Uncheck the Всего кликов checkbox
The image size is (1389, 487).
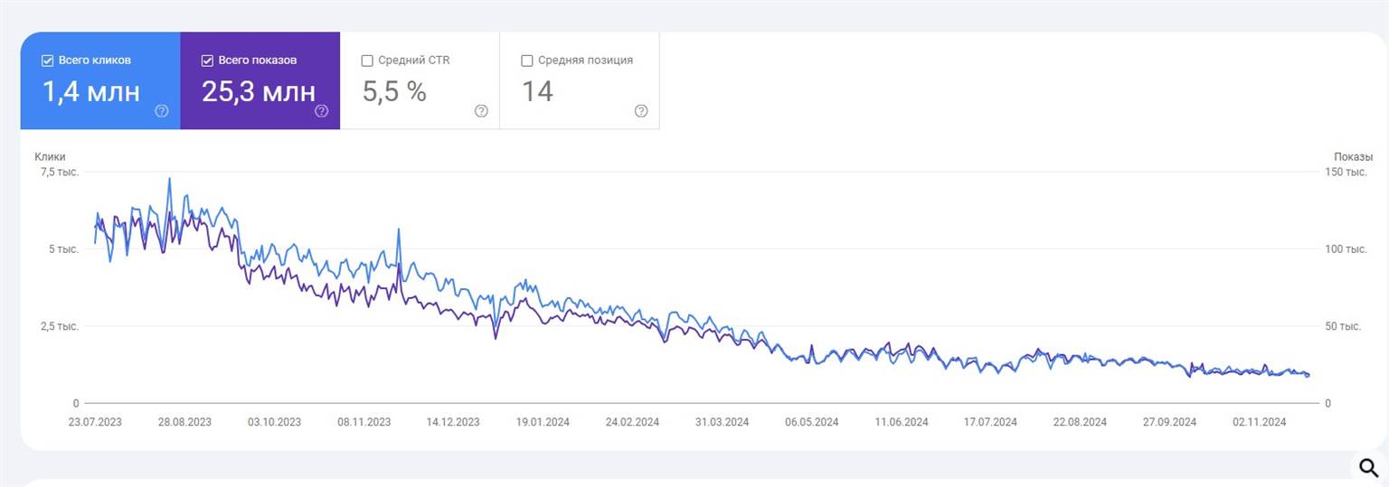point(47,61)
